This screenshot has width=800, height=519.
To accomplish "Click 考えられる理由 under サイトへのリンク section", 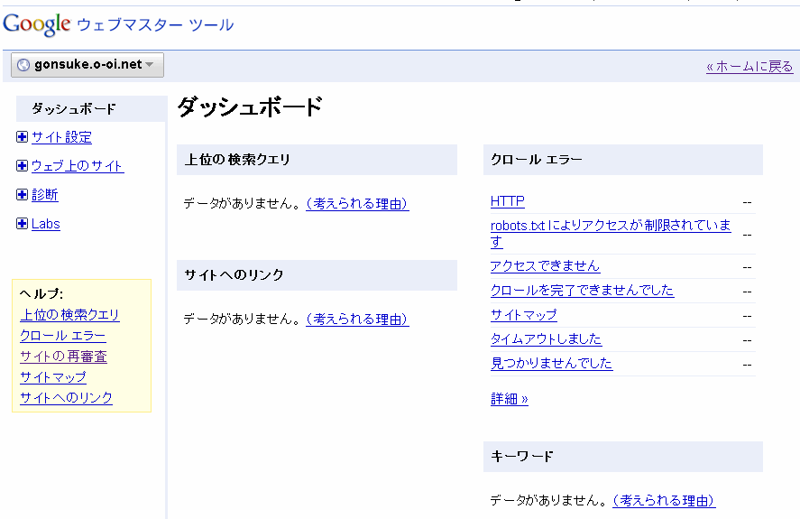I will tap(357, 320).
